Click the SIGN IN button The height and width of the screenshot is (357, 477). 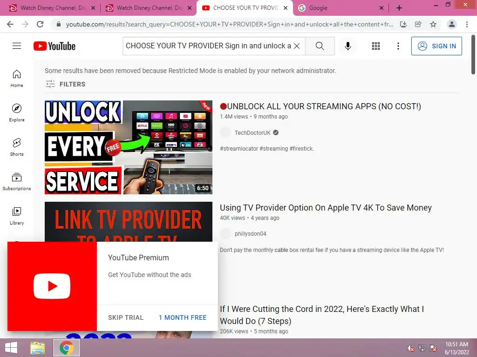436,46
